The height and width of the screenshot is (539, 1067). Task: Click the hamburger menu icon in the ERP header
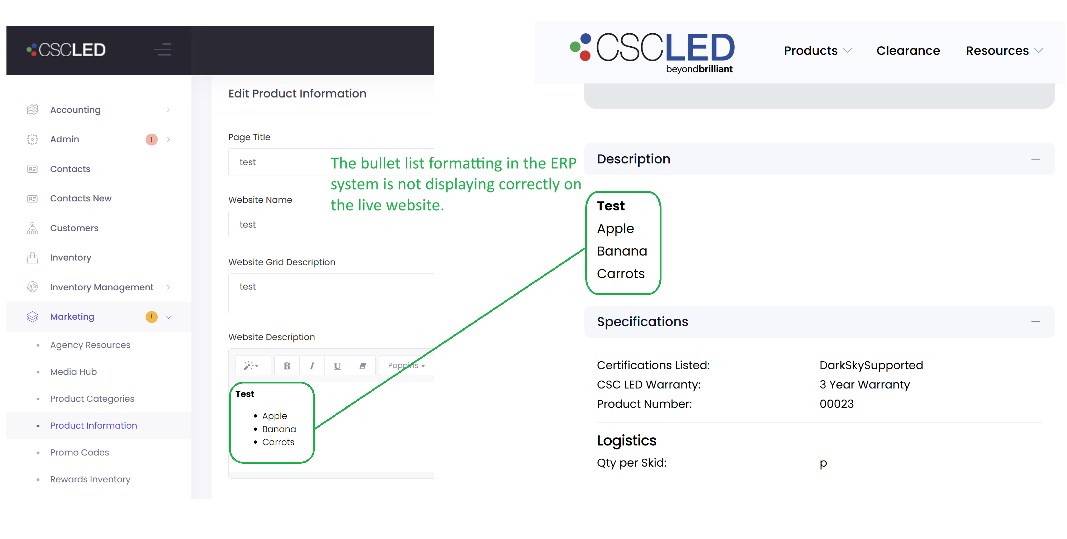(x=162, y=50)
